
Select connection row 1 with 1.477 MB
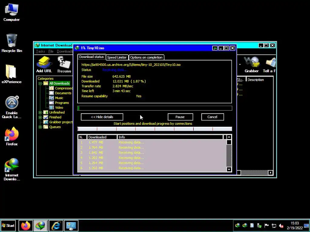coord(152,143)
